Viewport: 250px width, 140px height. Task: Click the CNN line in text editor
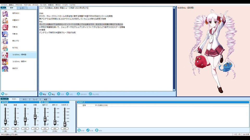[41, 13]
